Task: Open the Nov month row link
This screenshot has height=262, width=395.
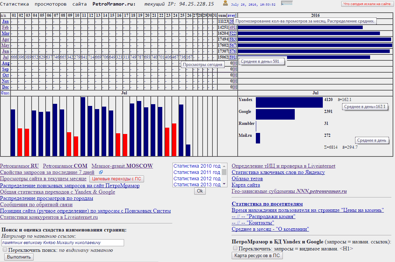Action: click(5, 81)
